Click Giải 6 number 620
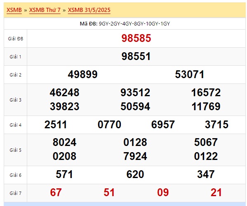247x206 pixels. 135,174
